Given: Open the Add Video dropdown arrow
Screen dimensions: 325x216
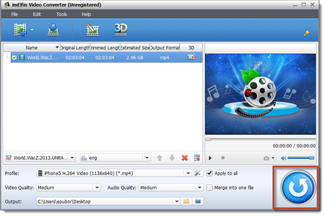Looking at the screenshot, I should (32, 30).
